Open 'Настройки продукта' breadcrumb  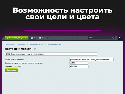tap(36, 44)
